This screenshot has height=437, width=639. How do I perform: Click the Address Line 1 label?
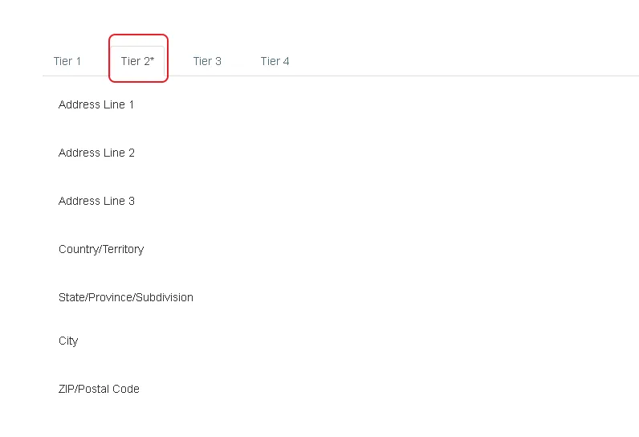click(x=96, y=104)
